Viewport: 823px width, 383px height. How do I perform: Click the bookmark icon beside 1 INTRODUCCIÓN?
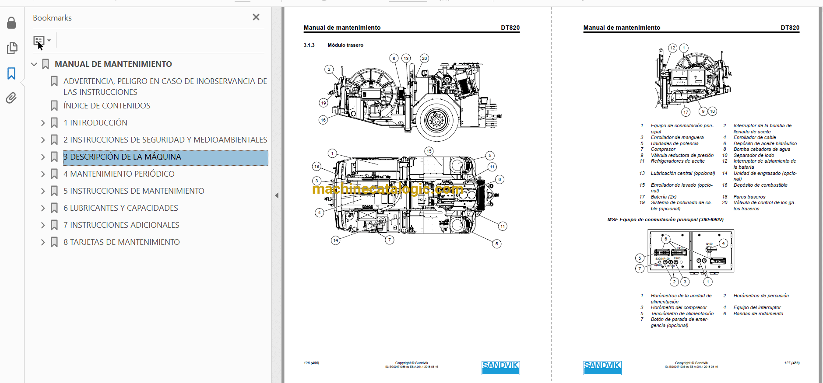pos(54,123)
